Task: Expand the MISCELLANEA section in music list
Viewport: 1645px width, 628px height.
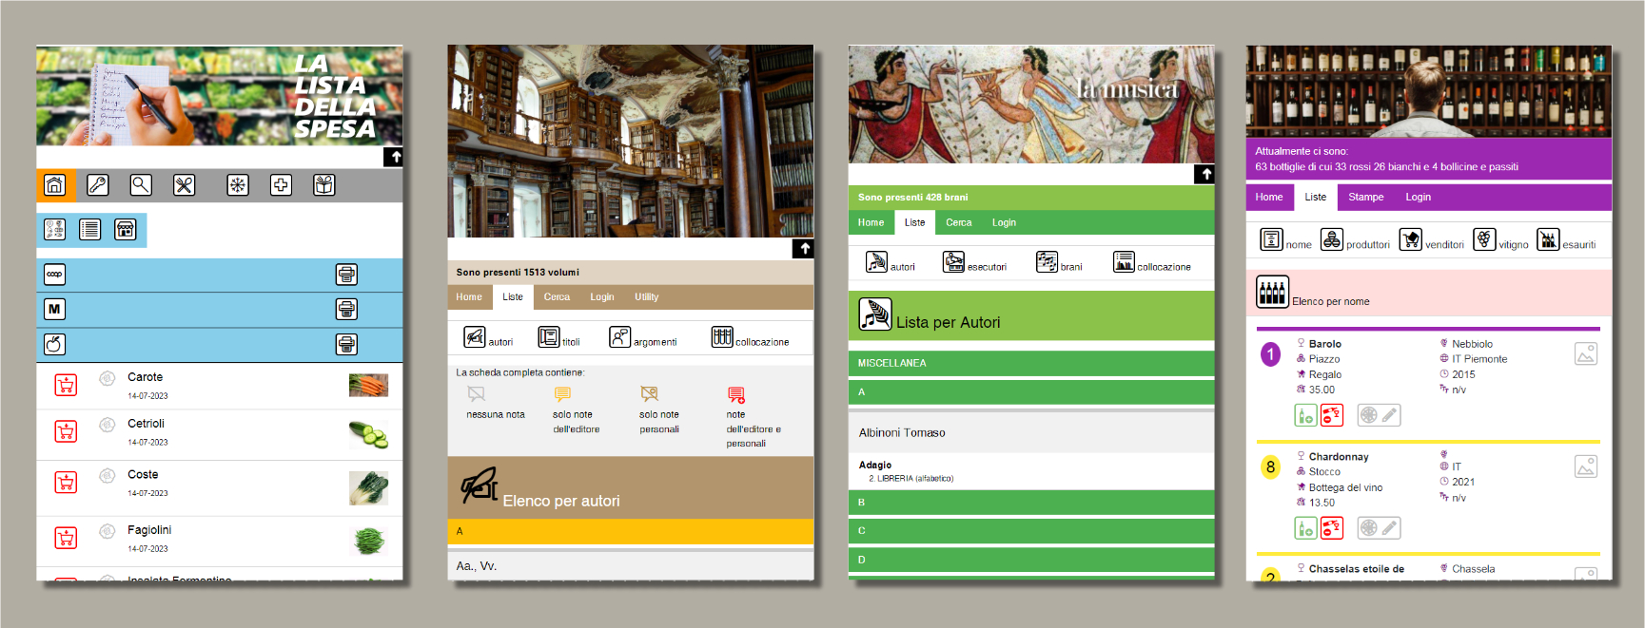Action: point(1030,363)
